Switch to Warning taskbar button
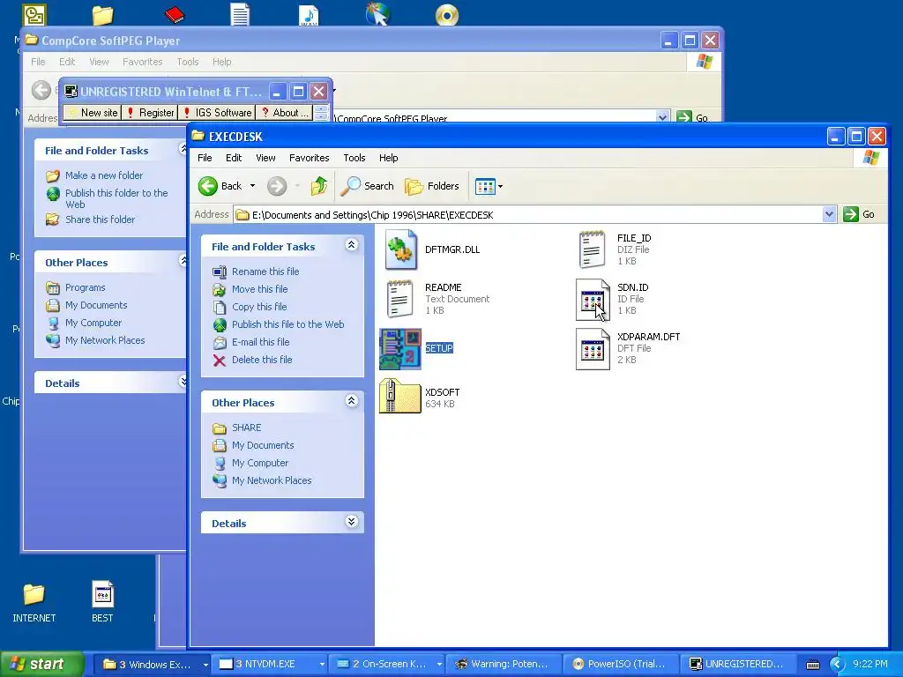This screenshot has width=903, height=677. (x=504, y=665)
